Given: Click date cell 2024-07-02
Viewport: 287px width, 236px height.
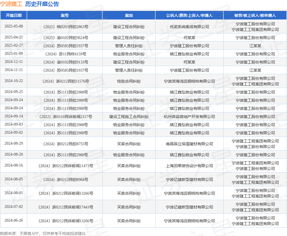Looking at the screenshot, I should [14, 206].
